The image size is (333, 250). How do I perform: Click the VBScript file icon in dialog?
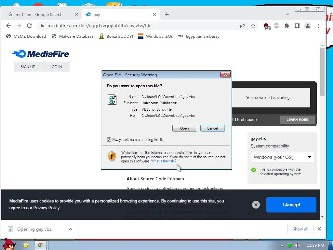pyautogui.click(x=112, y=100)
